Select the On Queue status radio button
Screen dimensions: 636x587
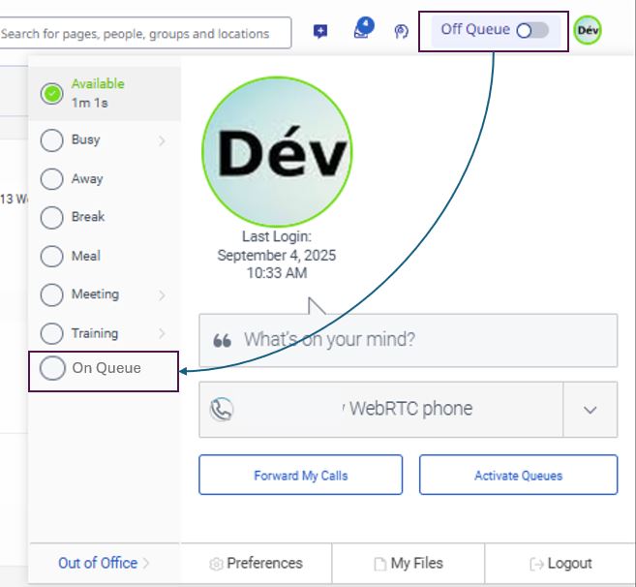coord(52,368)
